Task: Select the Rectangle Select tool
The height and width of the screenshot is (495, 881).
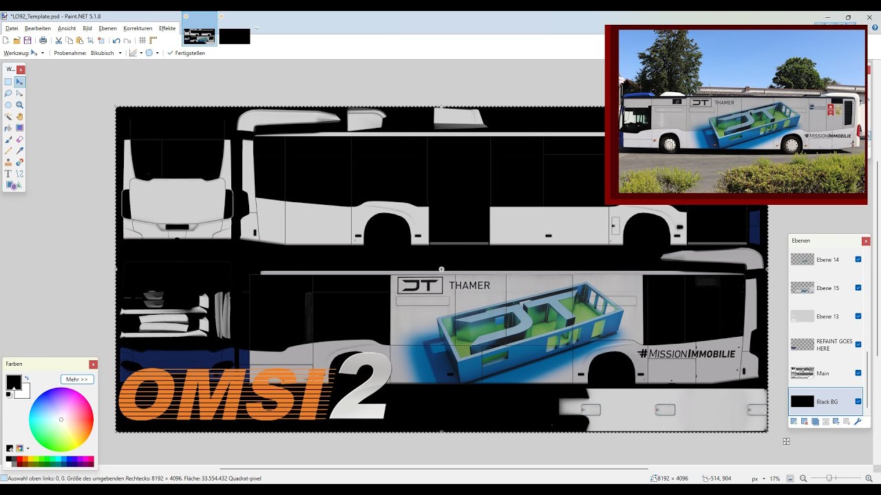Action: point(8,82)
